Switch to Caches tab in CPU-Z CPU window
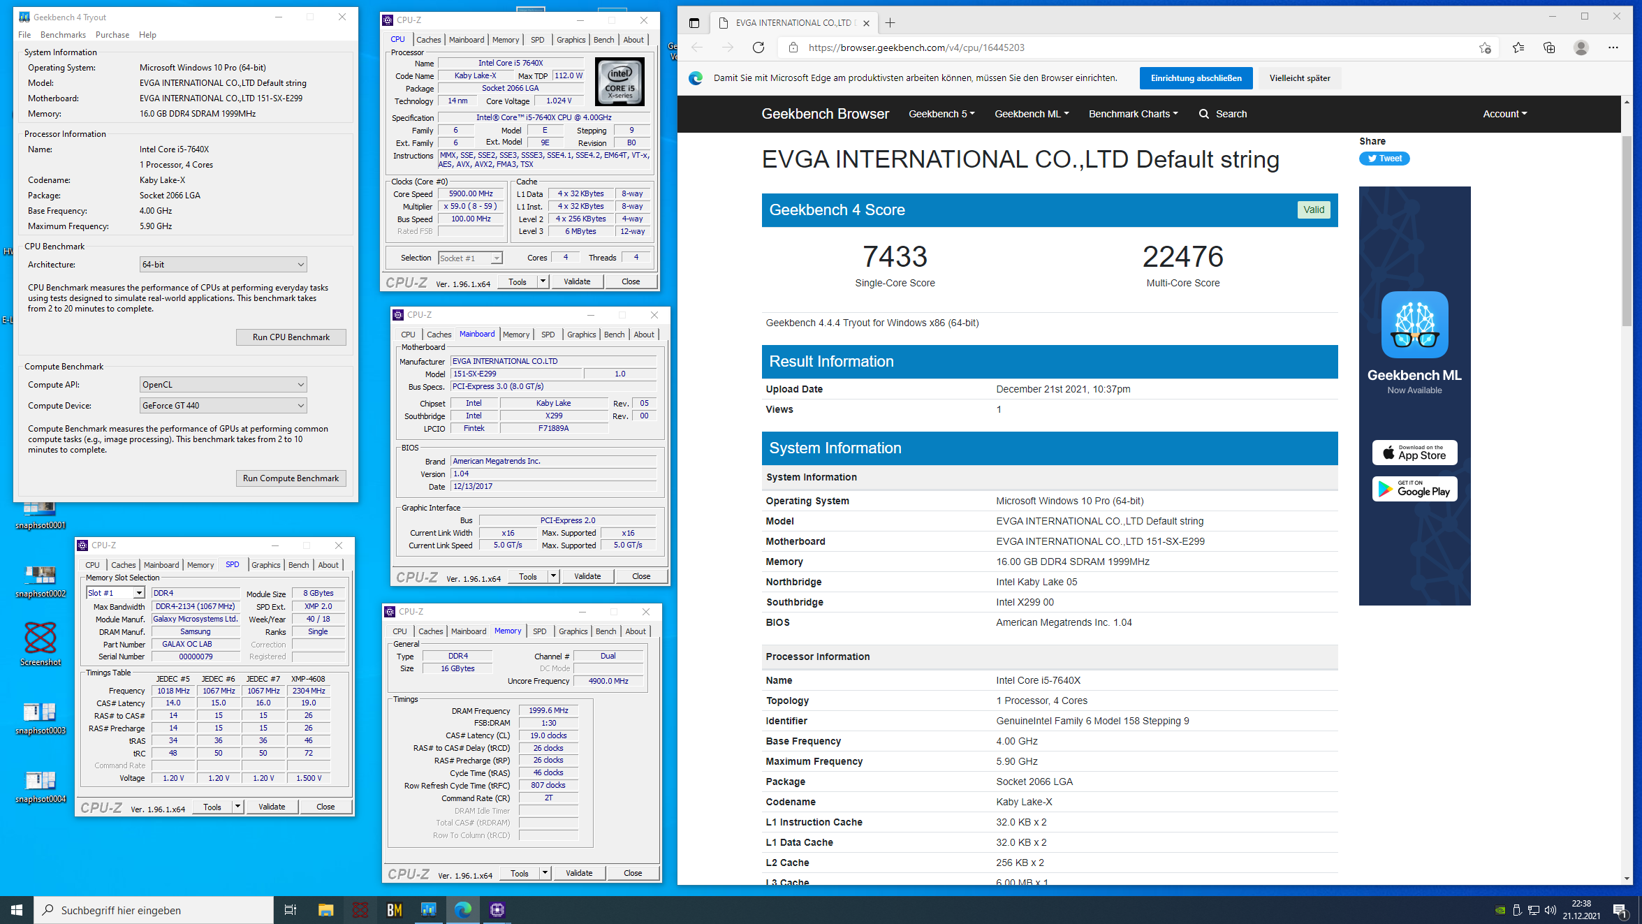 [428, 40]
